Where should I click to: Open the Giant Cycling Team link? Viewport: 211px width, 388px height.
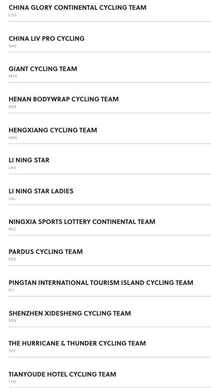[x=43, y=69]
